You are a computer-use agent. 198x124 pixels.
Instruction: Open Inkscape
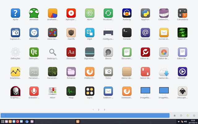[x=183, y=91]
